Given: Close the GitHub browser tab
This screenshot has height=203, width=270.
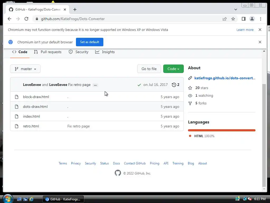Looking at the screenshot, I should pyautogui.click(x=65, y=10).
